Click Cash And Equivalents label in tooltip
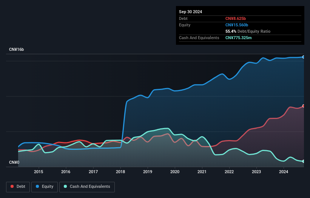This screenshot has height=198, width=310. (x=199, y=38)
